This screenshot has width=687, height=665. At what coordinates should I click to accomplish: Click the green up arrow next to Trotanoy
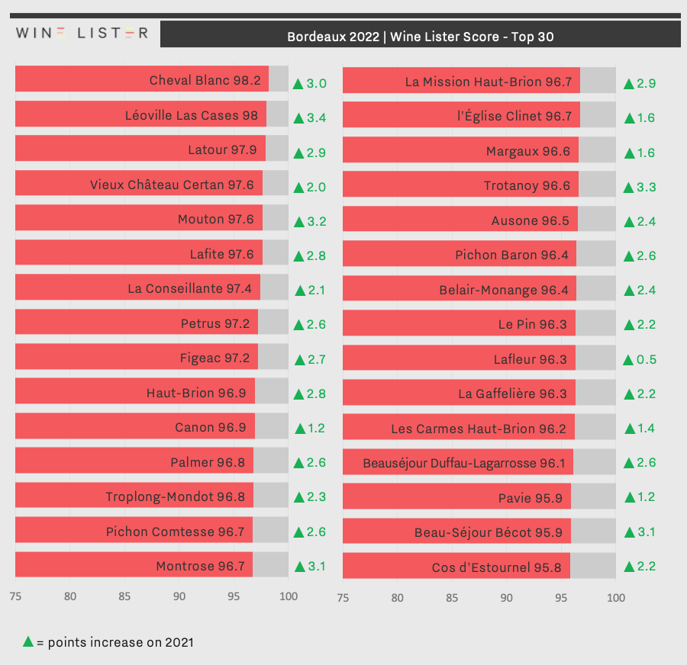coord(629,188)
